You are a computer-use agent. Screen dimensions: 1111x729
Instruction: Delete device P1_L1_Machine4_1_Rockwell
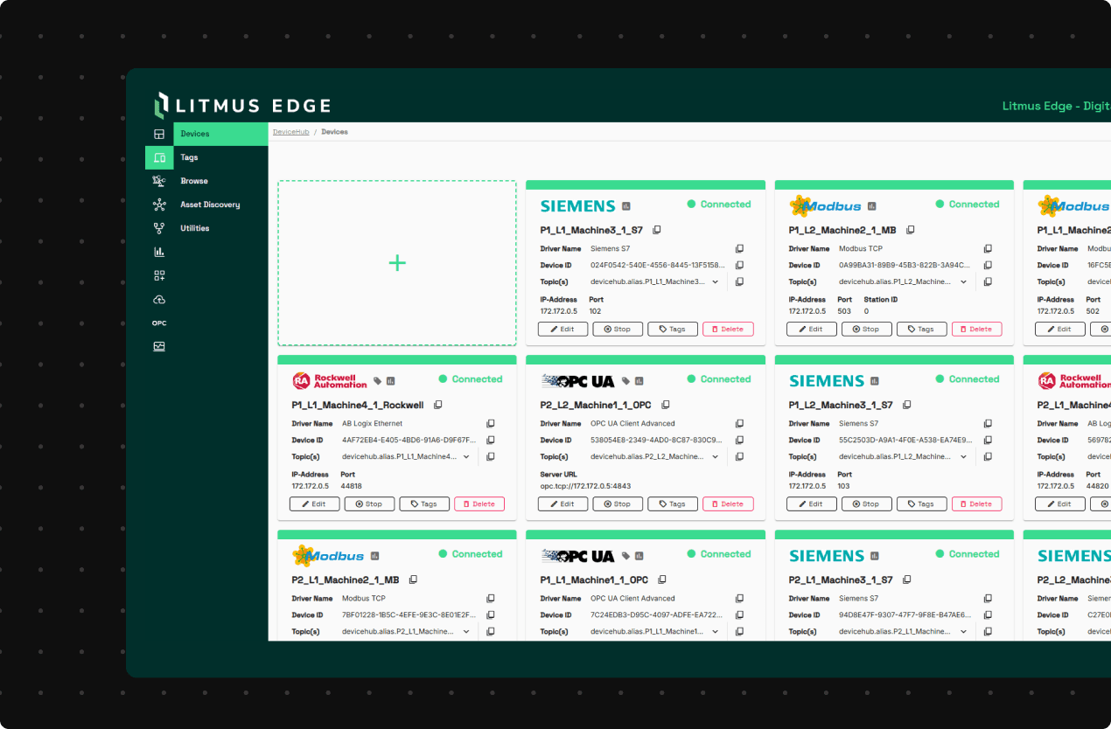(479, 504)
